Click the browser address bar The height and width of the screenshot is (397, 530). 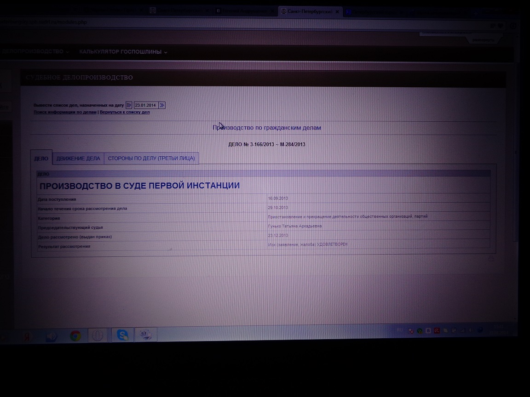tap(230, 23)
